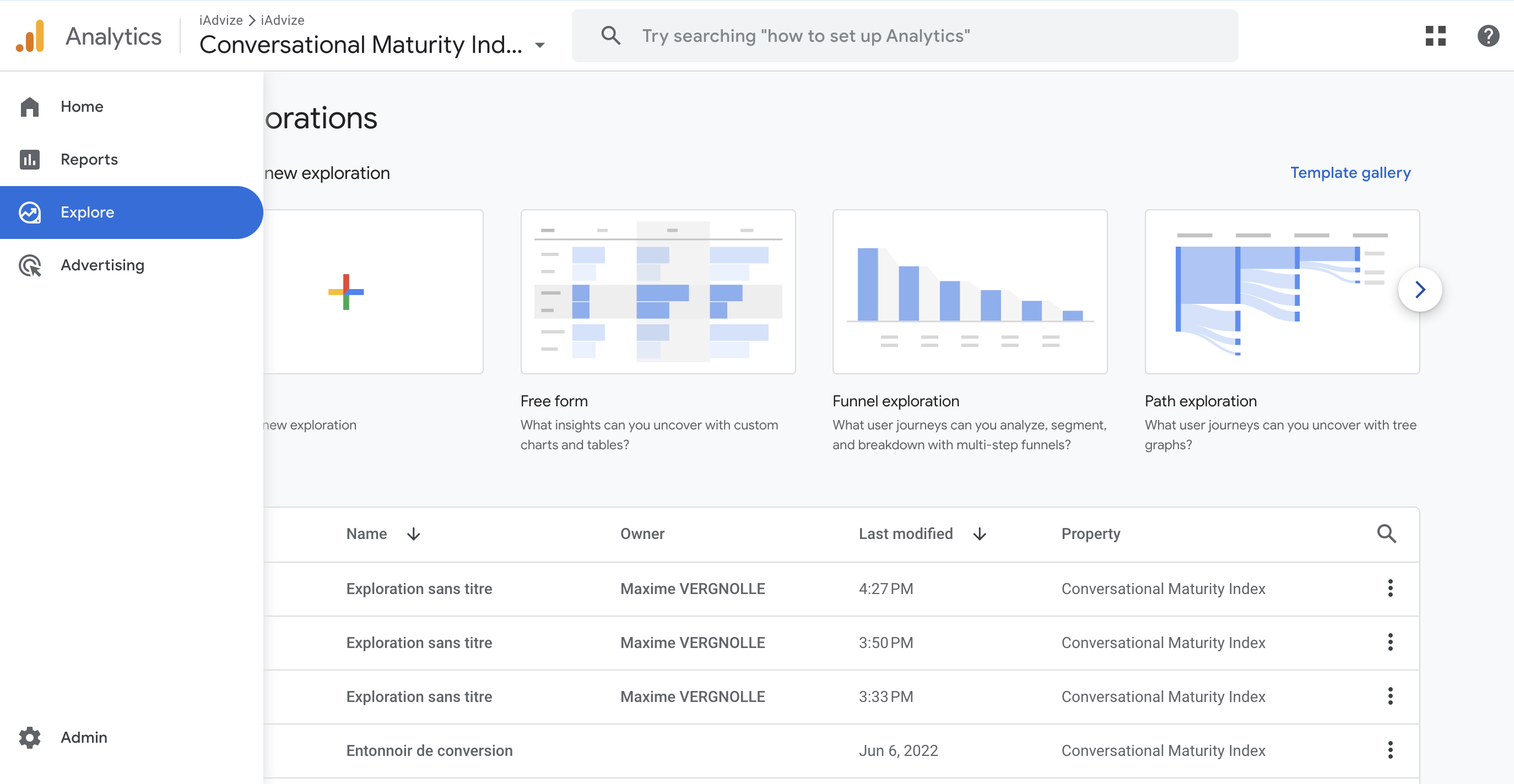Focus the Analytics search field
Screen dimensions: 1514x784
(x=905, y=36)
